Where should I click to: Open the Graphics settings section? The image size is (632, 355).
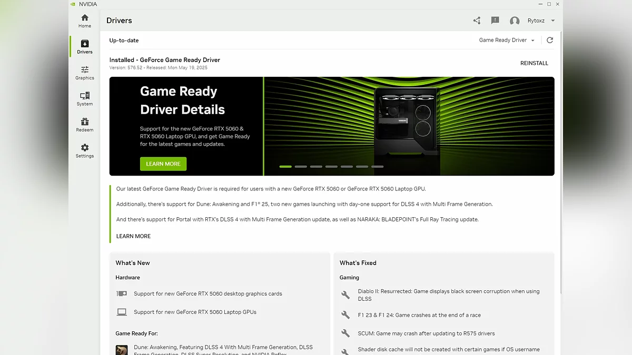tap(85, 73)
